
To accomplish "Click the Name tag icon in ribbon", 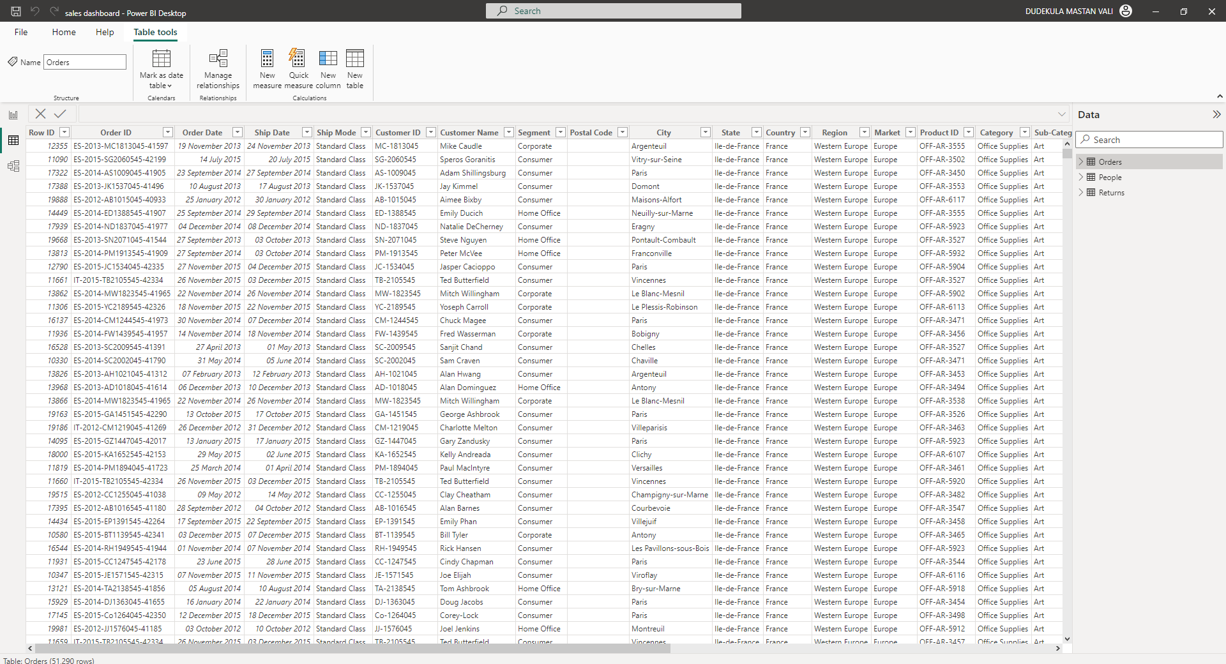I will tap(13, 62).
